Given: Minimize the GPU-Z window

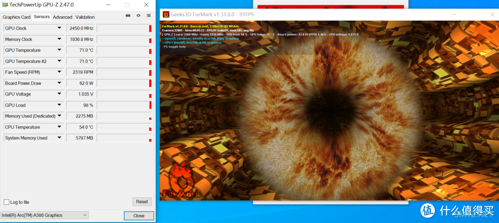Looking at the screenshot, I should tap(108, 5).
